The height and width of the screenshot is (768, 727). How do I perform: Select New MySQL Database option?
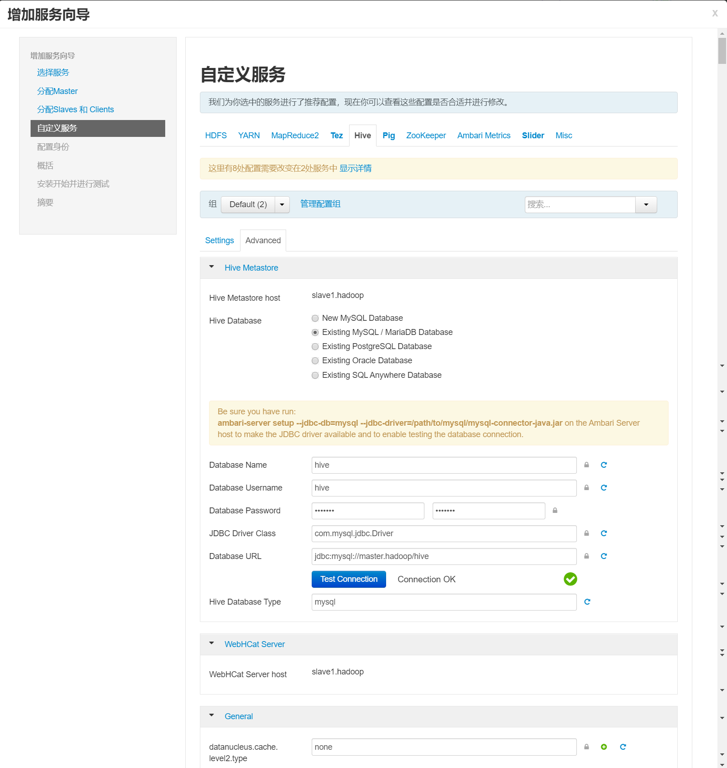[315, 318]
